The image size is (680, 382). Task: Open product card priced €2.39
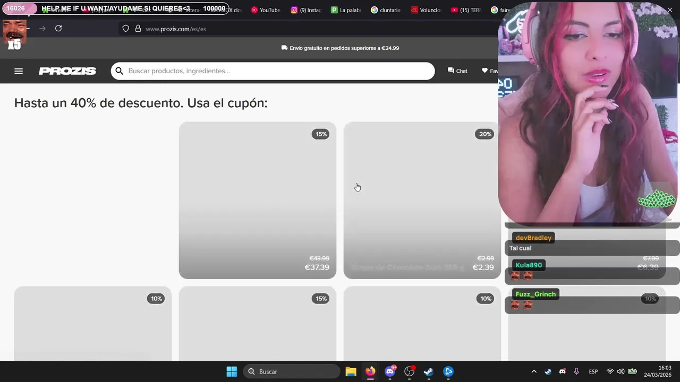point(422,201)
